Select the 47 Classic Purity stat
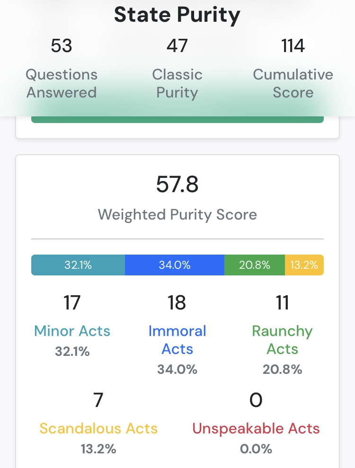This screenshot has height=468, width=355. [x=177, y=68]
